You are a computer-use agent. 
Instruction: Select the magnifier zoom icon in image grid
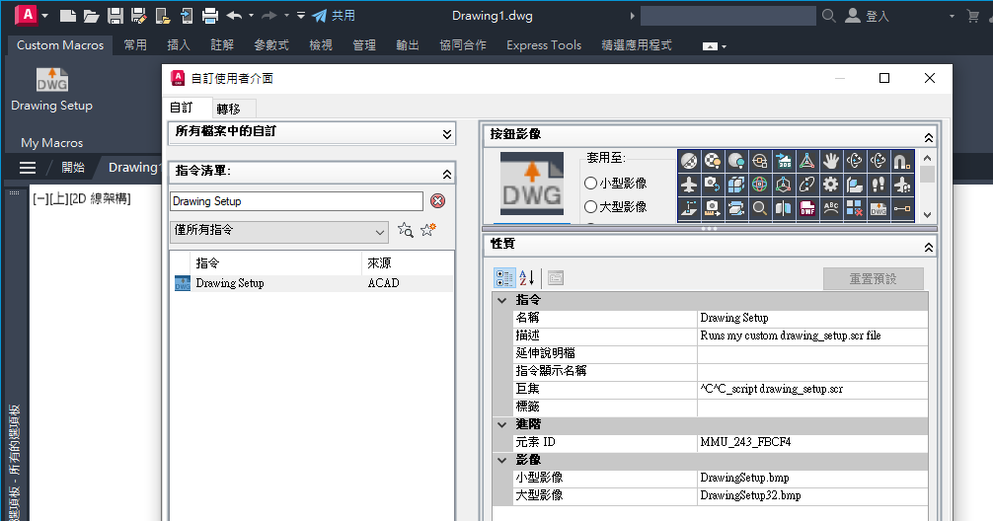click(x=759, y=208)
